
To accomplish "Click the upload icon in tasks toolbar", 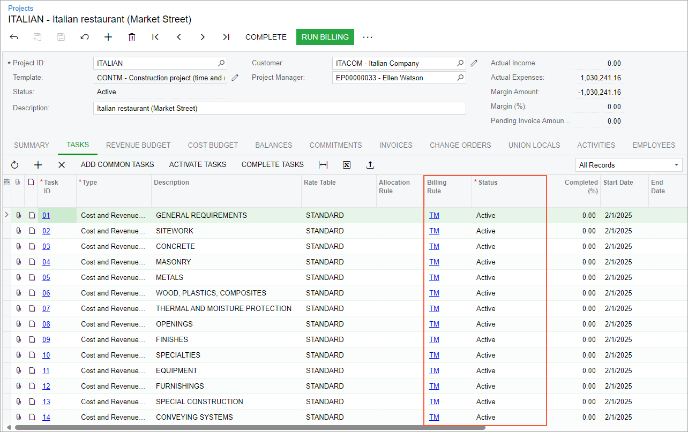I will coord(370,165).
